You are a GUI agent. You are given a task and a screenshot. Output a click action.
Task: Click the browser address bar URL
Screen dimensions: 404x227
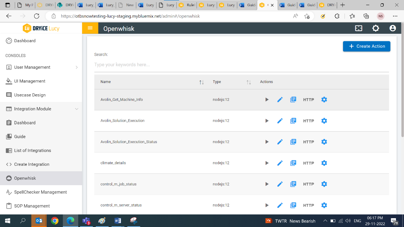click(130, 16)
